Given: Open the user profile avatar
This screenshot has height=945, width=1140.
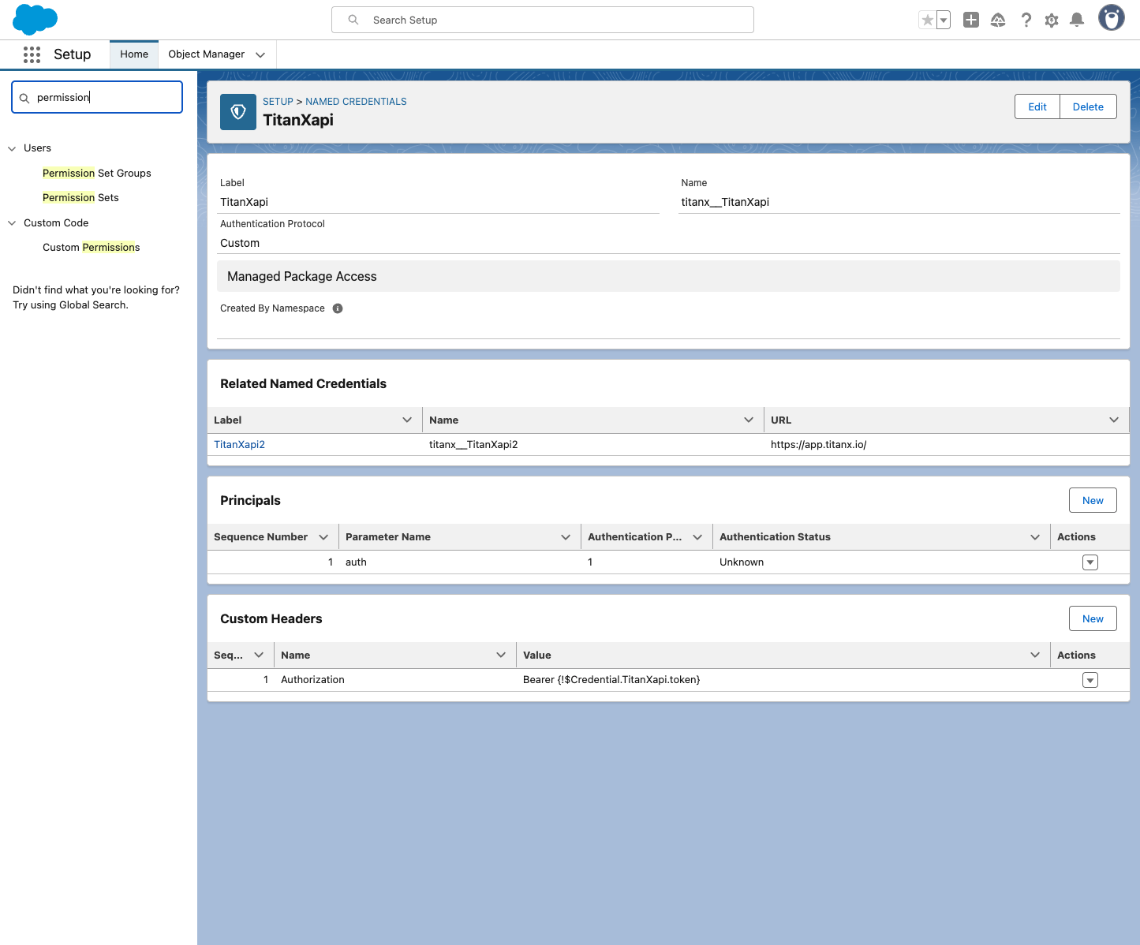Looking at the screenshot, I should click(1112, 18).
